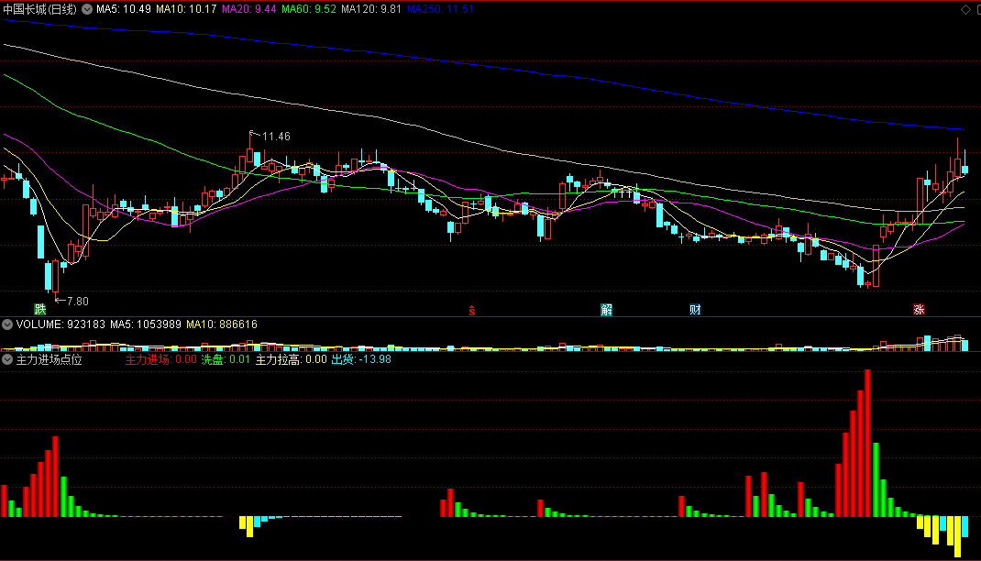Click the tallest red bar in the 主力进场点位 panel
The height and width of the screenshot is (561, 981).
point(867,444)
